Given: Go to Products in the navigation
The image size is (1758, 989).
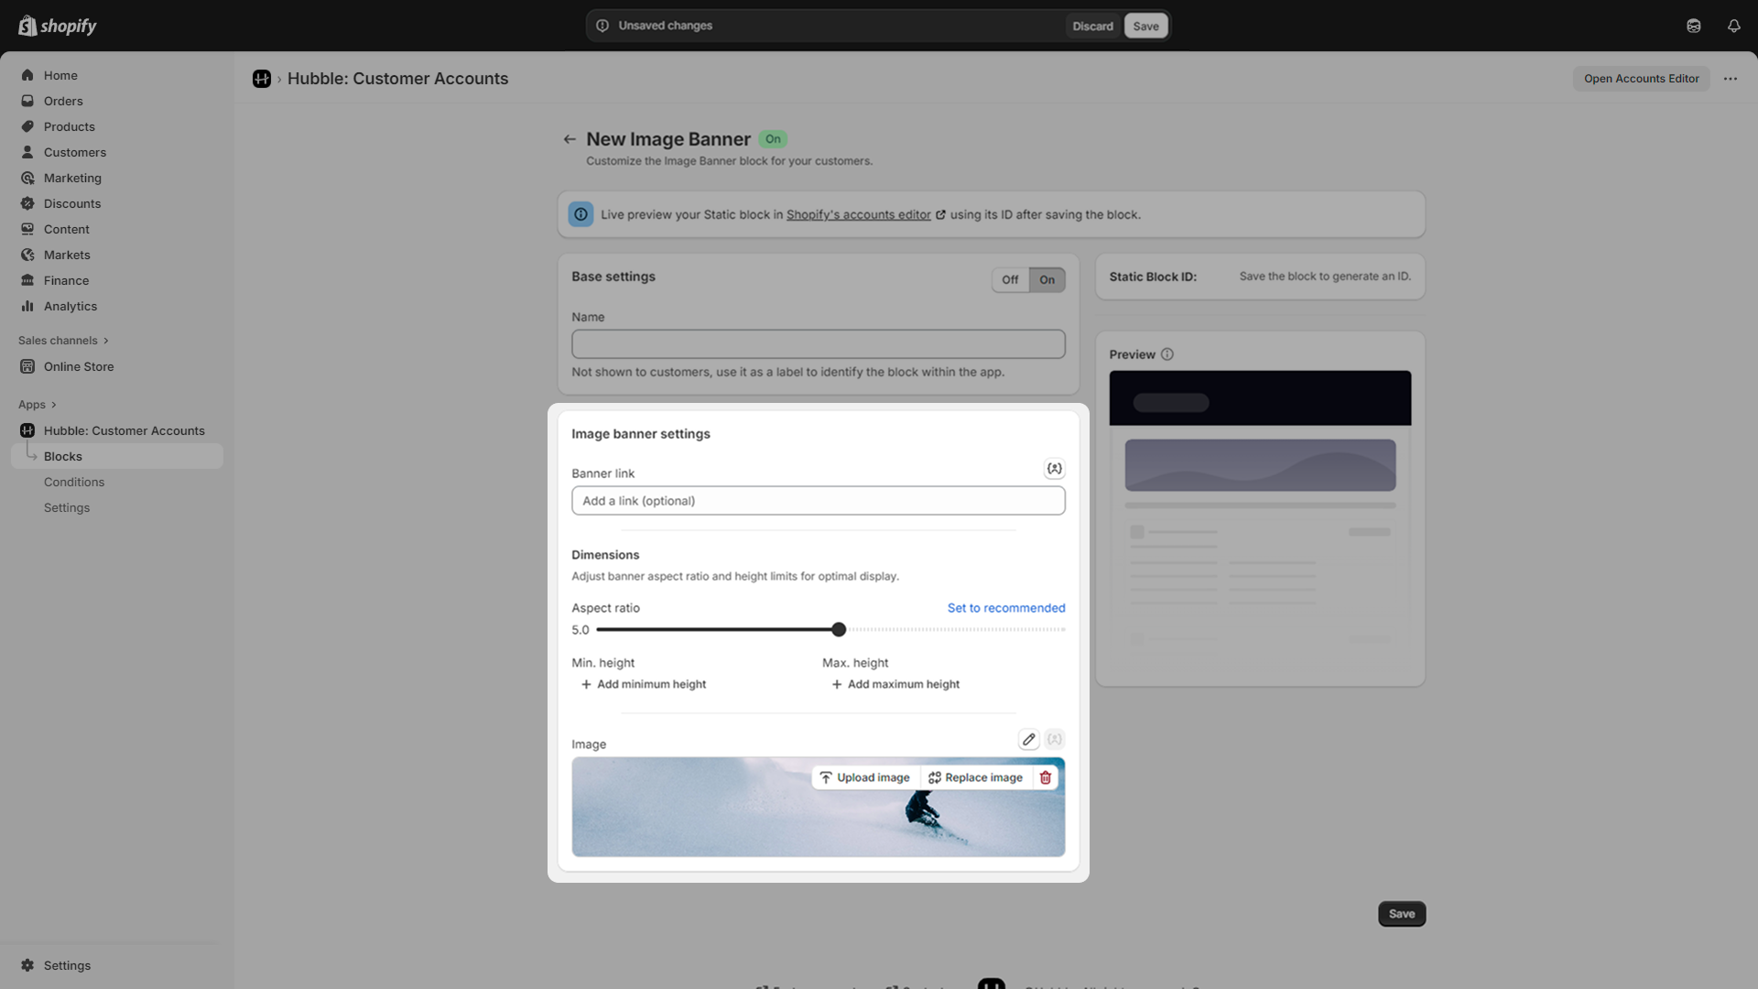Looking at the screenshot, I should coord(69,126).
